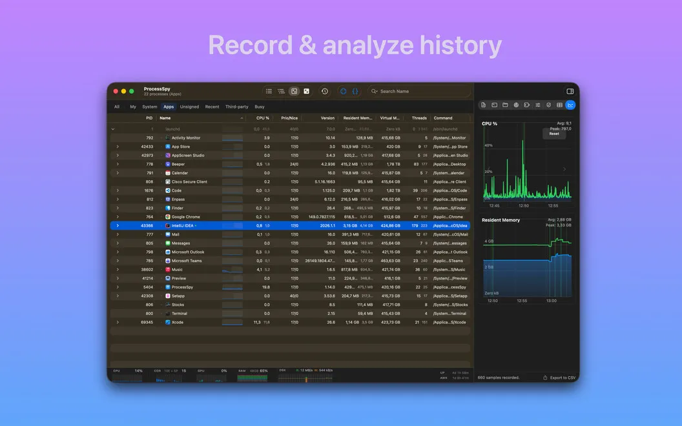Viewport: 682px width, 426px height.
Task: Click the Activity Monitor app icon in list
Action: pyautogui.click(x=168, y=137)
